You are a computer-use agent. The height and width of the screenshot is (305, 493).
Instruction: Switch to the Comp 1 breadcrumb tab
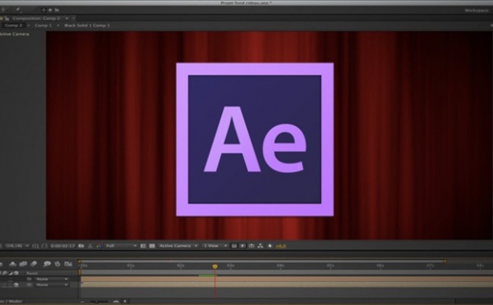point(44,25)
